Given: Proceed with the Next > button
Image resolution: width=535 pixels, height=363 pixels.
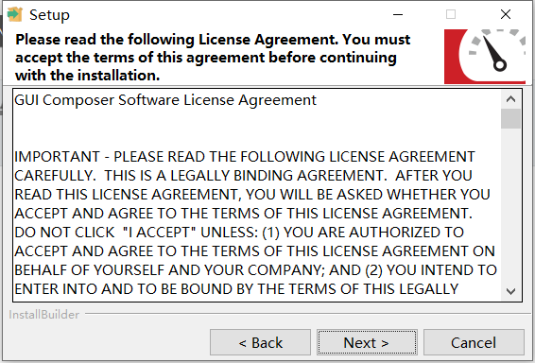Looking at the screenshot, I should point(367,342).
